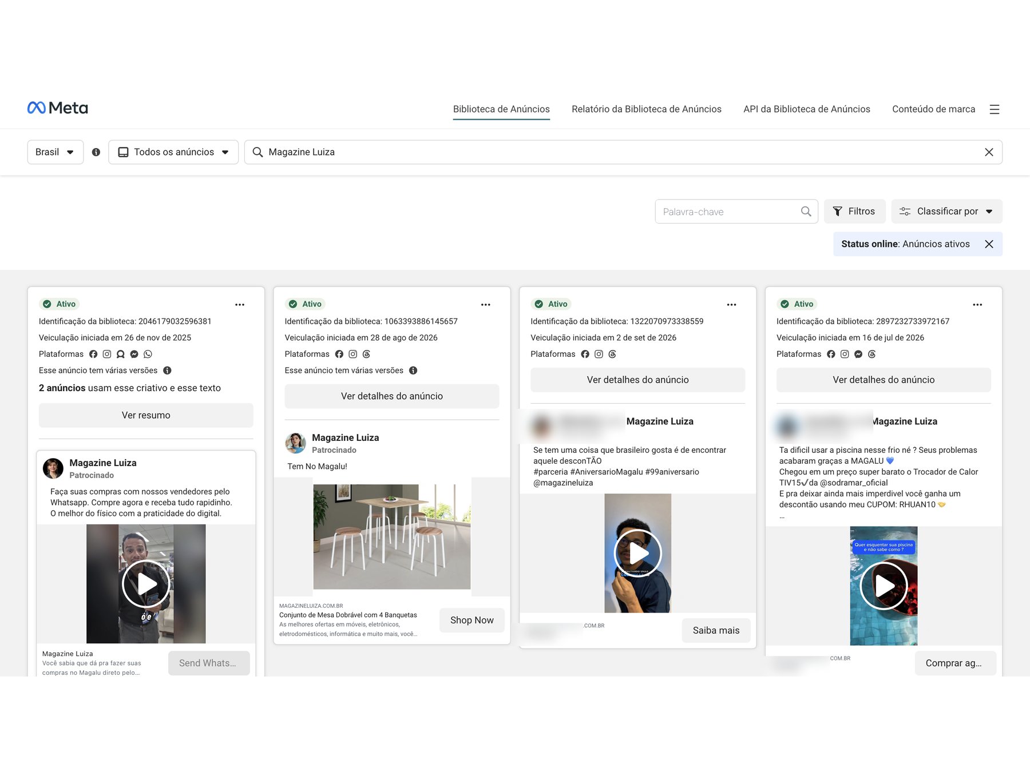The height and width of the screenshot is (772, 1030).
Task: Click Audience Network icon on first ad card
Action: [121, 354]
